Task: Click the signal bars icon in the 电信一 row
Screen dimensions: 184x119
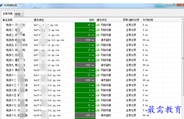Action: point(98,25)
